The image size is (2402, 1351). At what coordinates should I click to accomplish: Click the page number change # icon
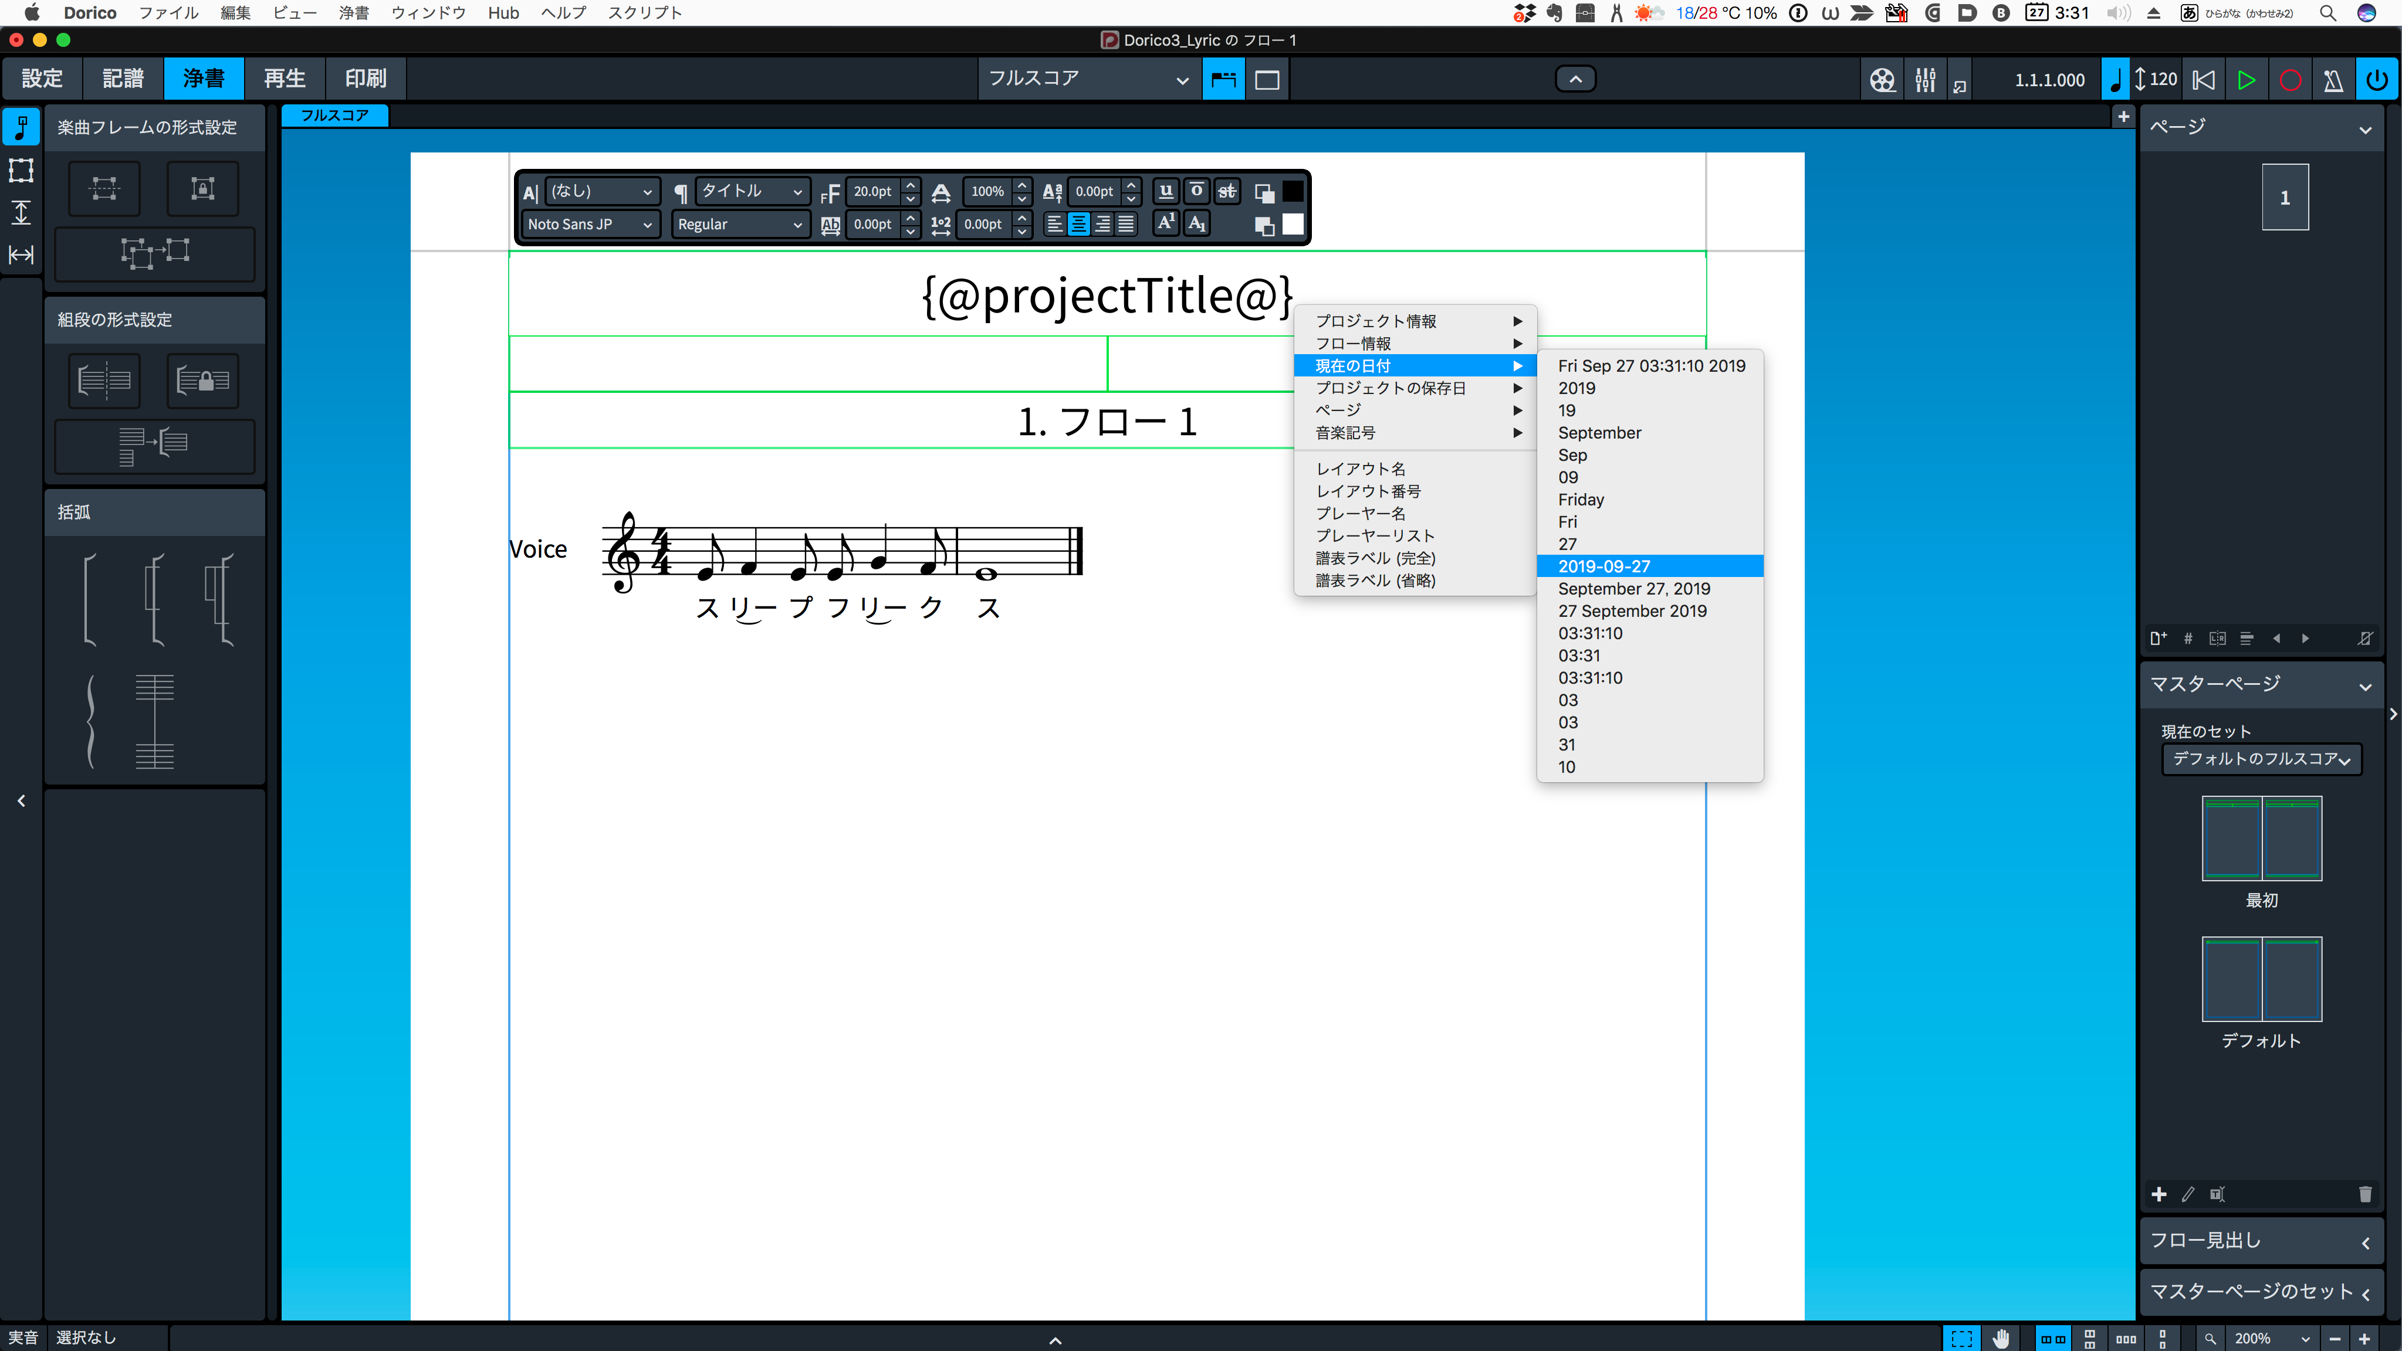(2187, 638)
